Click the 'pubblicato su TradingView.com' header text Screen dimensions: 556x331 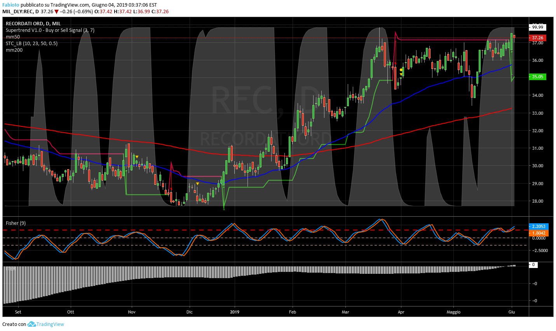(55, 5)
